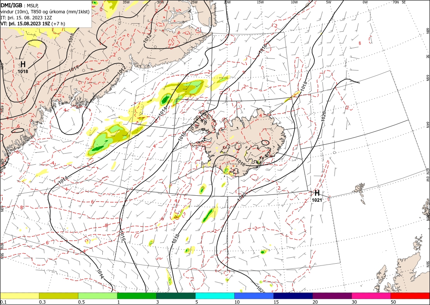Click the 50 legend value
430x305 pixels.
(393, 302)
